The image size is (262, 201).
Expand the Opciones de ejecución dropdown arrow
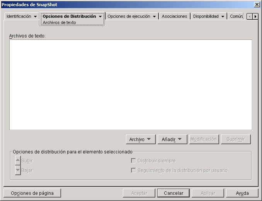tap(155, 17)
